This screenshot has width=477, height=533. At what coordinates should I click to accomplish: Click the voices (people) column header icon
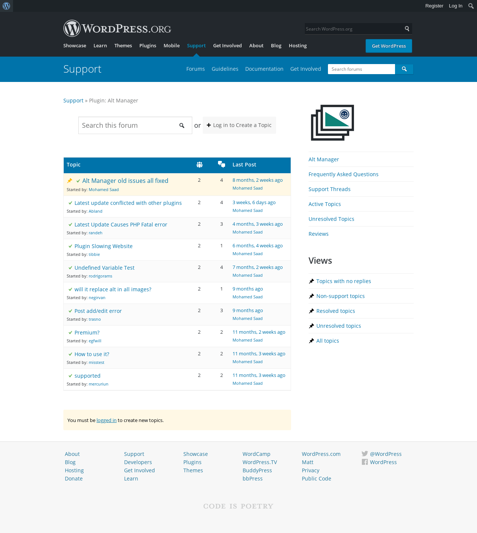pos(199,165)
